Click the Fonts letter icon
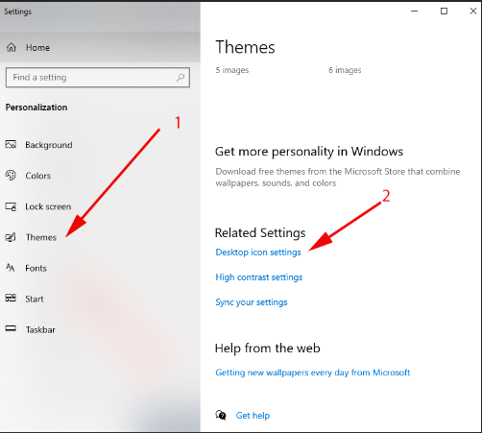The image size is (482, 433). pos(11,268)
